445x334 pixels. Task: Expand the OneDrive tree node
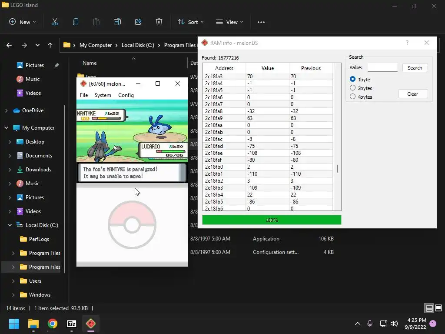6,110
